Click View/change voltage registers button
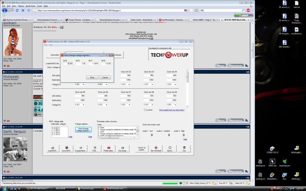The image size is (306, 191). point(83,130)
